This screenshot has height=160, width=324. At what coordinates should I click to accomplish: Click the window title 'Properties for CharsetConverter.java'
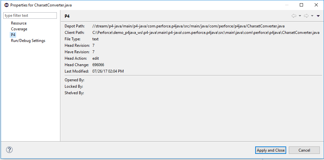(41, 5)
